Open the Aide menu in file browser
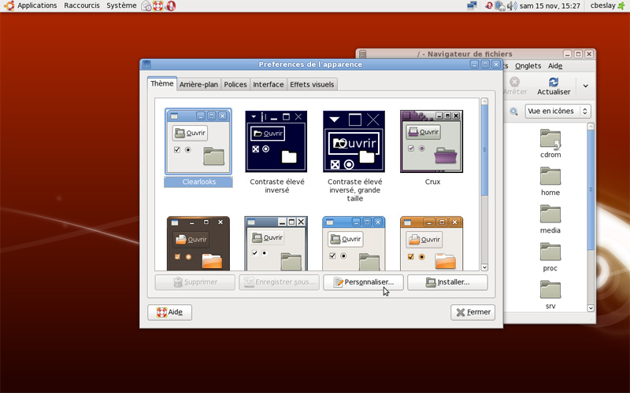 [555, 66]
